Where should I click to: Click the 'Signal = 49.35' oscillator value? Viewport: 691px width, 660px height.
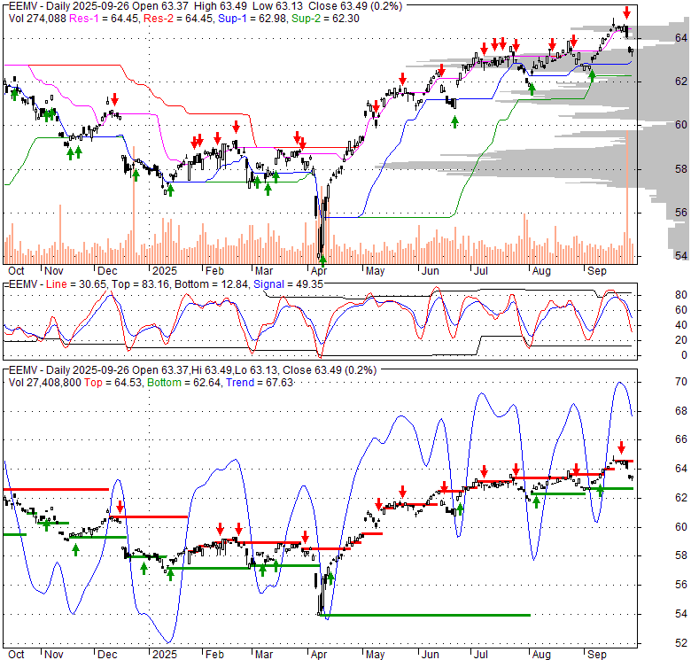coord(288,284)
